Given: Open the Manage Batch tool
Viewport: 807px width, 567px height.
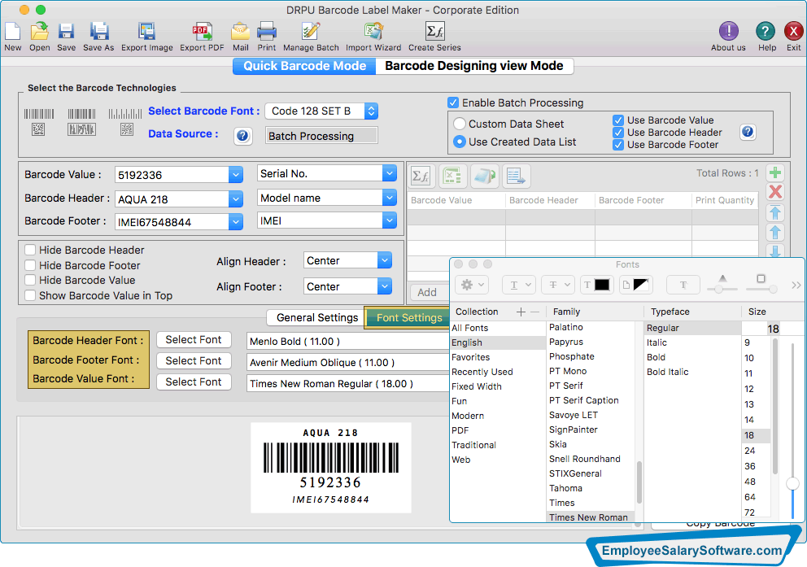Looking at the screenshot, I should click(310, 33).
